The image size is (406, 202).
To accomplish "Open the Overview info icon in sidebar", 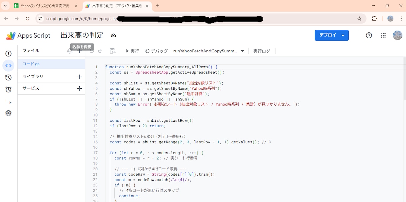I will pos(8,54).
